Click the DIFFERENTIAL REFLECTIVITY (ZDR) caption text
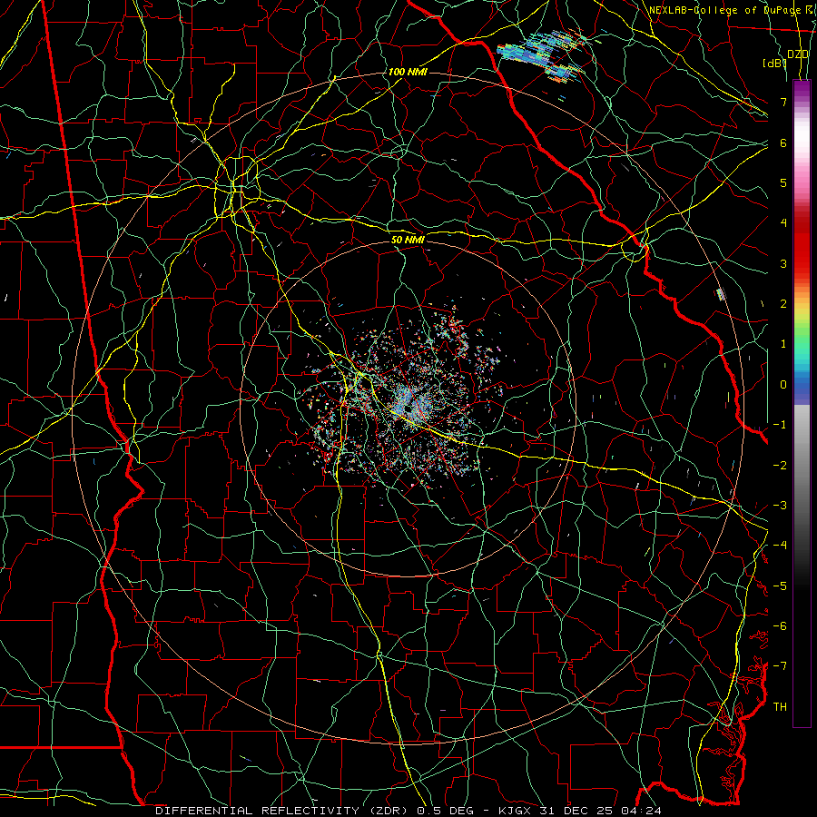Viewport: 817px width, 817px height. [284, 811]
